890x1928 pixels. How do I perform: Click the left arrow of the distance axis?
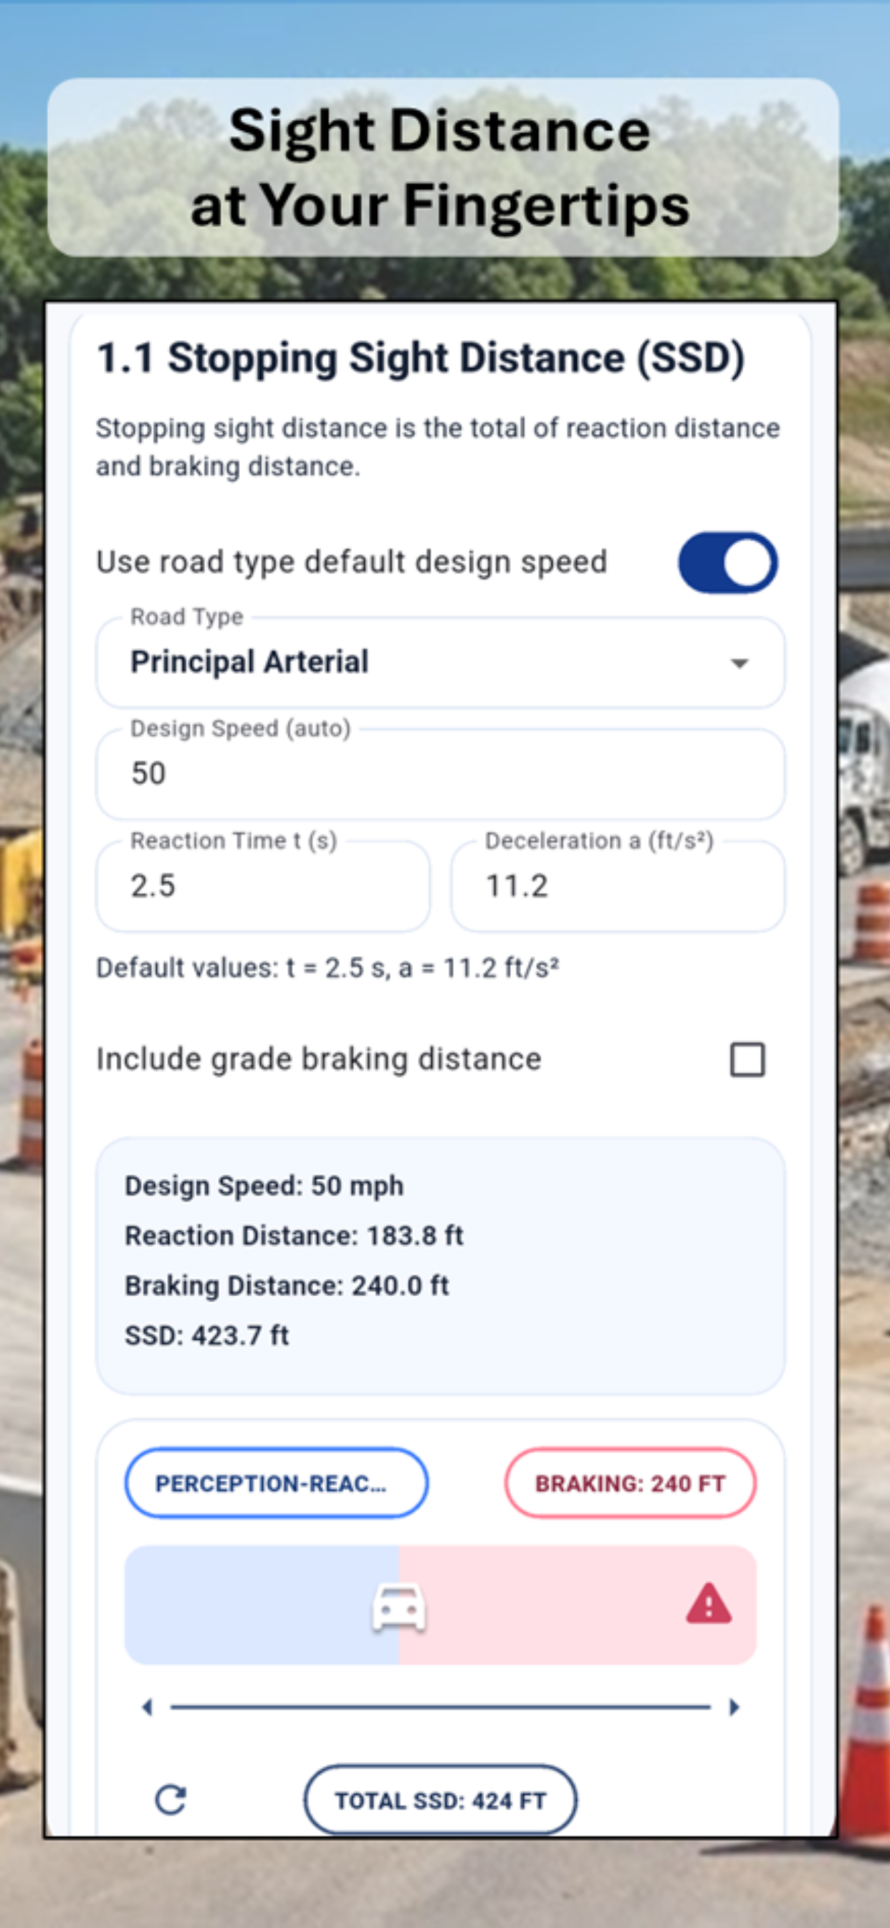pos(147,1707)
